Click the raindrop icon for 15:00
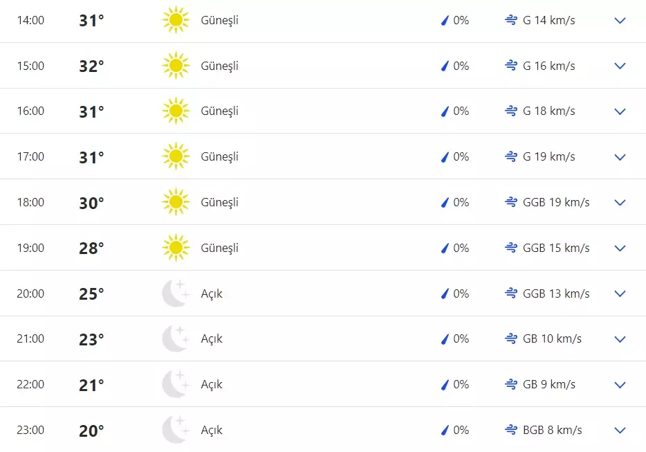 (x=445, y=66)
